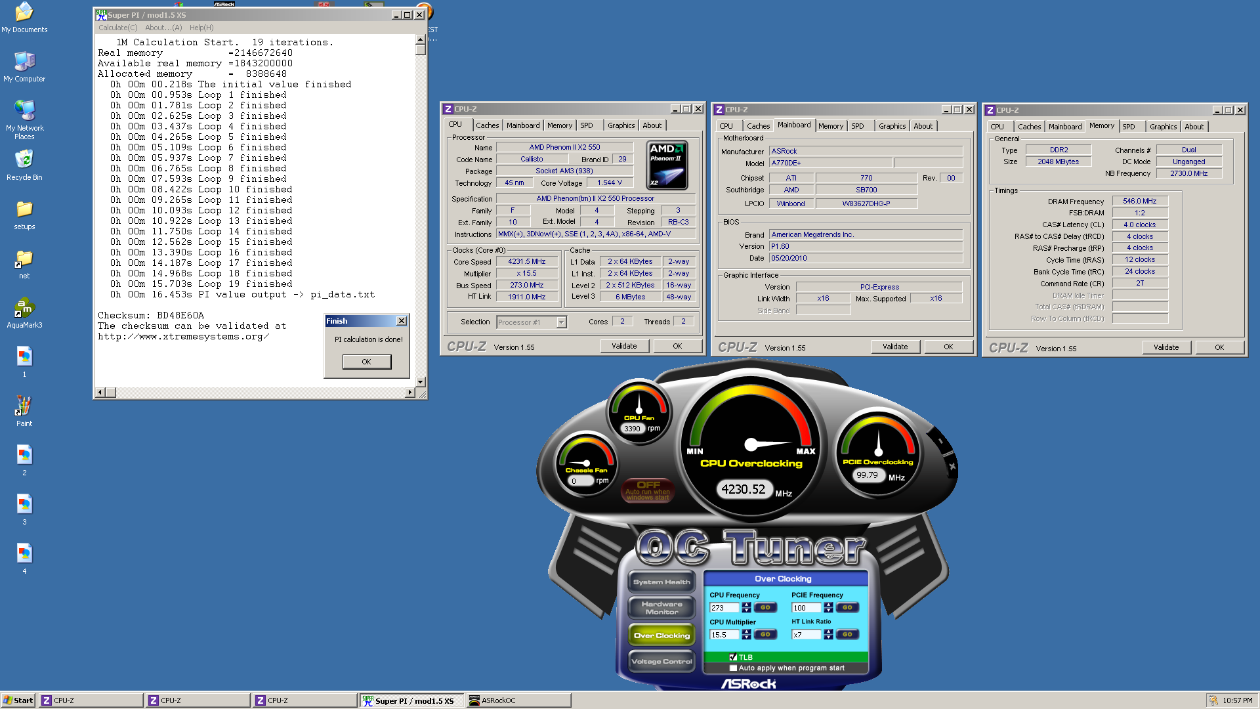Click OK in Mainboard CPU-Z window
1260x709 pixels.
tap(948, 347)
